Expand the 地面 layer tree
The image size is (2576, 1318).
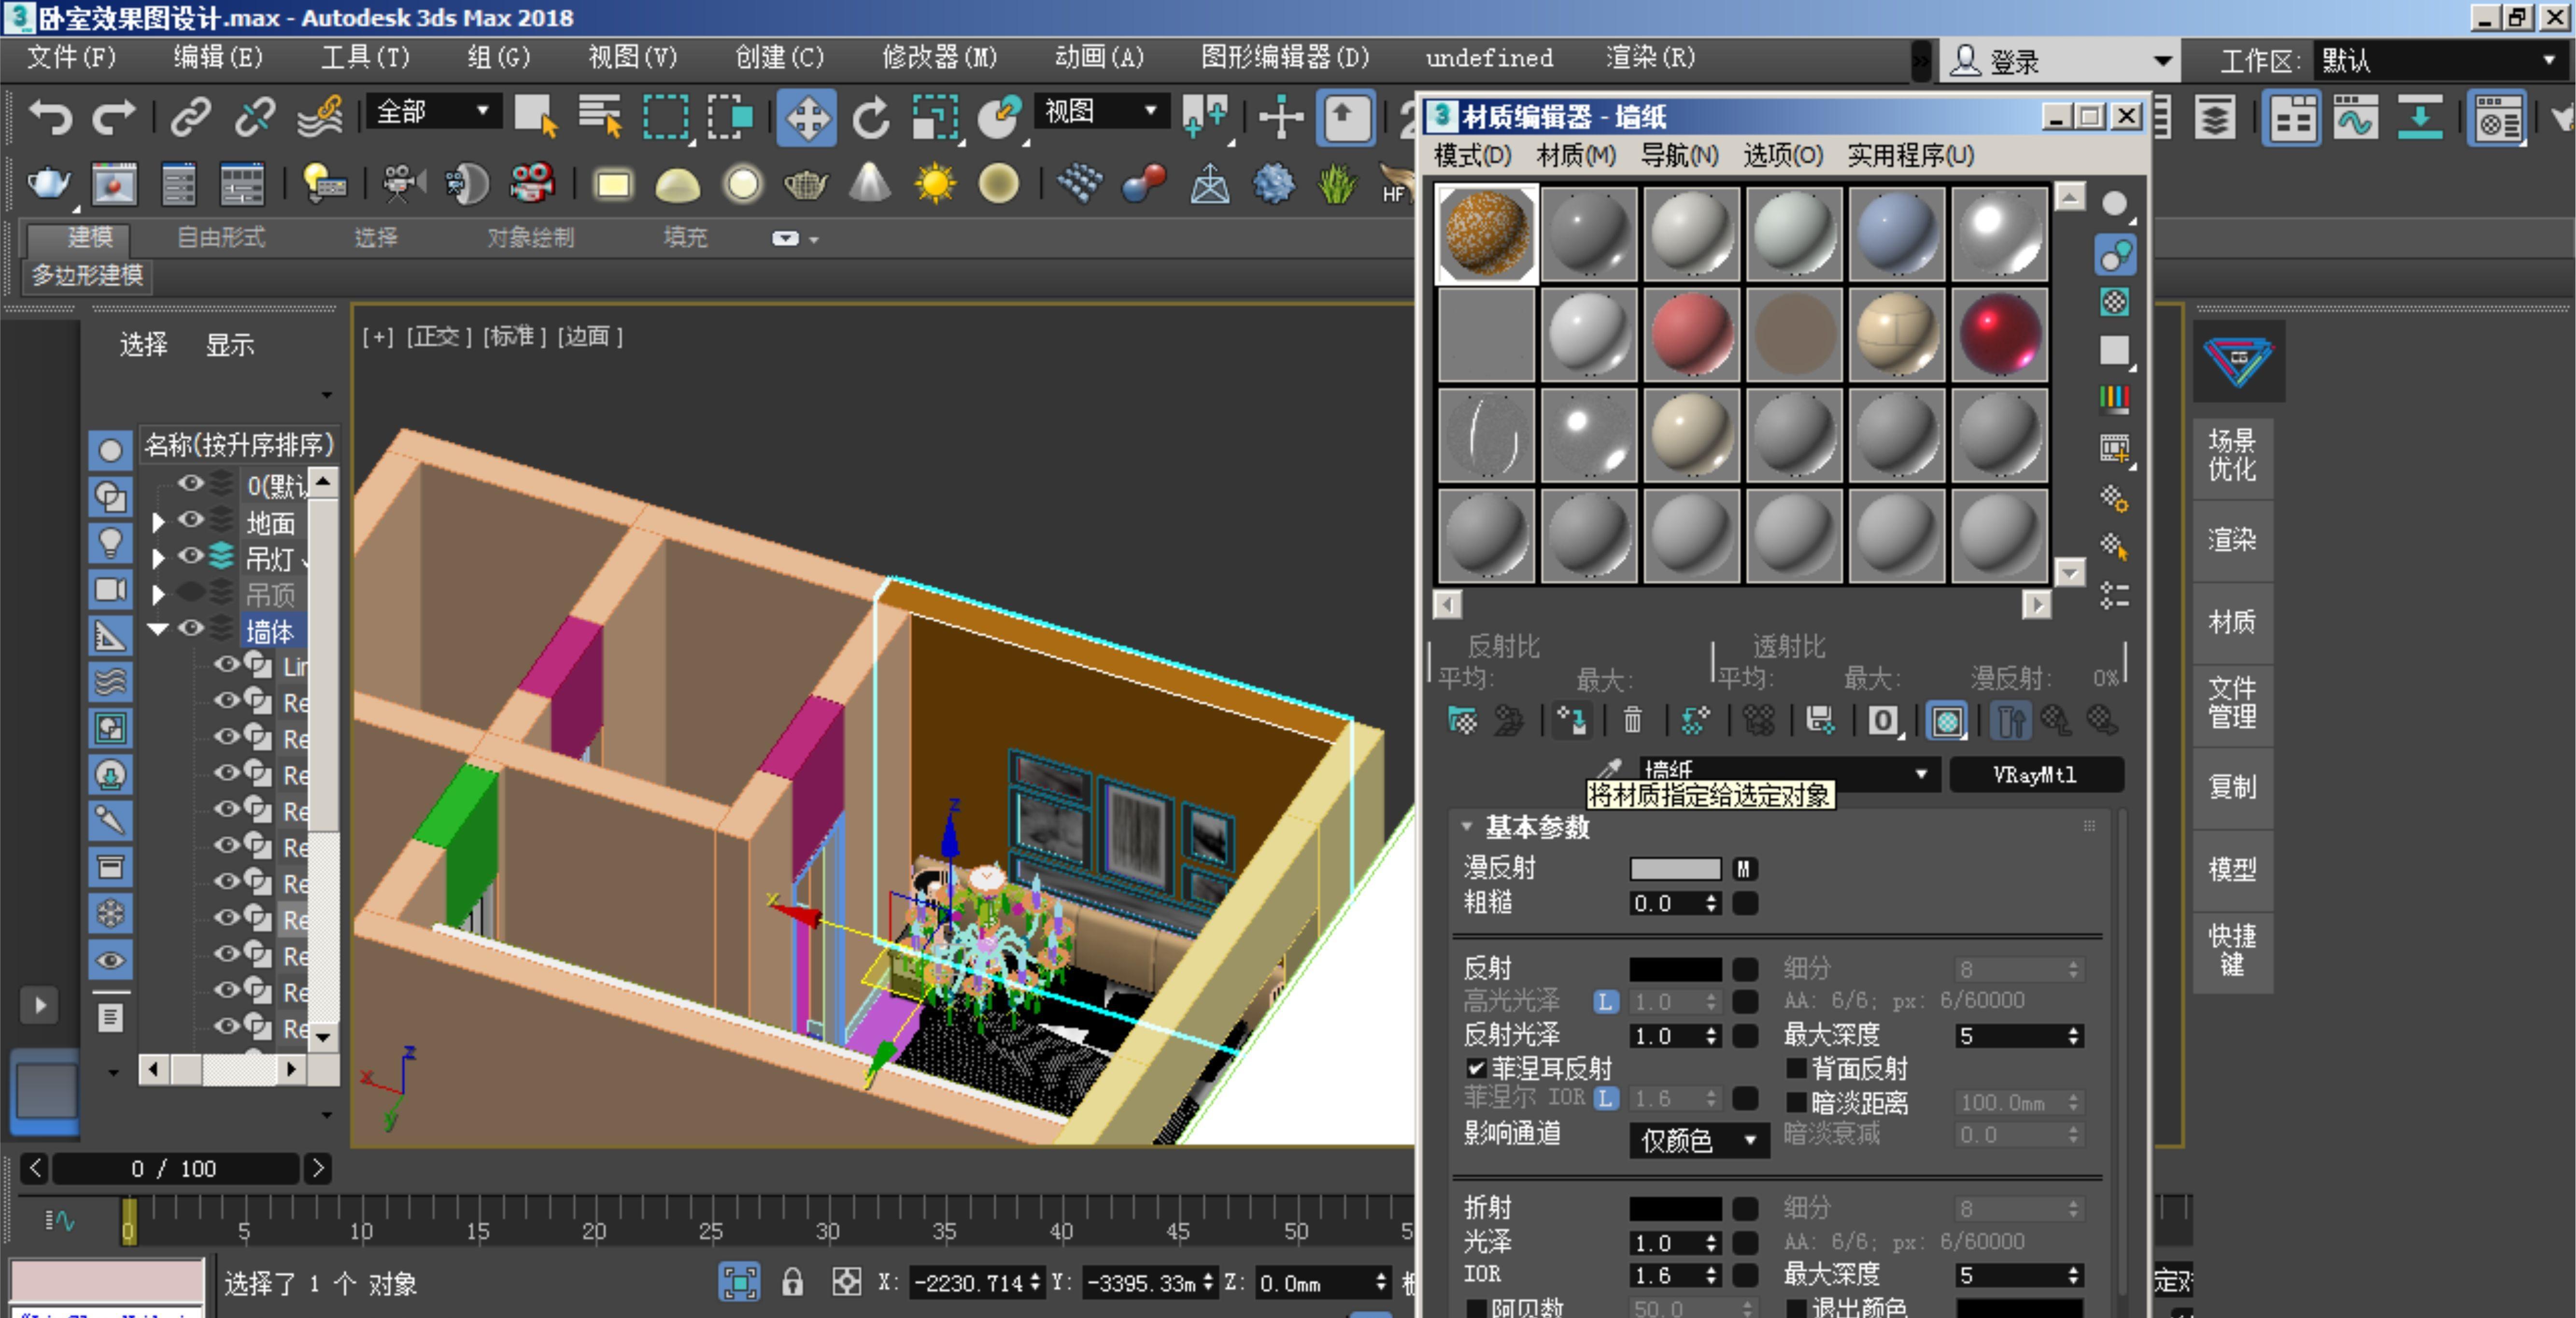pos(158,522)
